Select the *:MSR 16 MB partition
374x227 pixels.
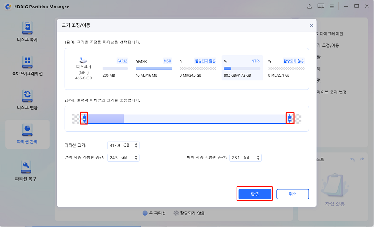coord(154,68)
